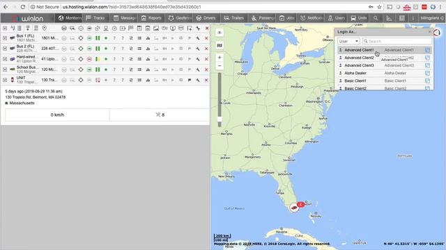The image size is (446, 250).
Task: Click the red X in header row
Action: click(207, 28)
